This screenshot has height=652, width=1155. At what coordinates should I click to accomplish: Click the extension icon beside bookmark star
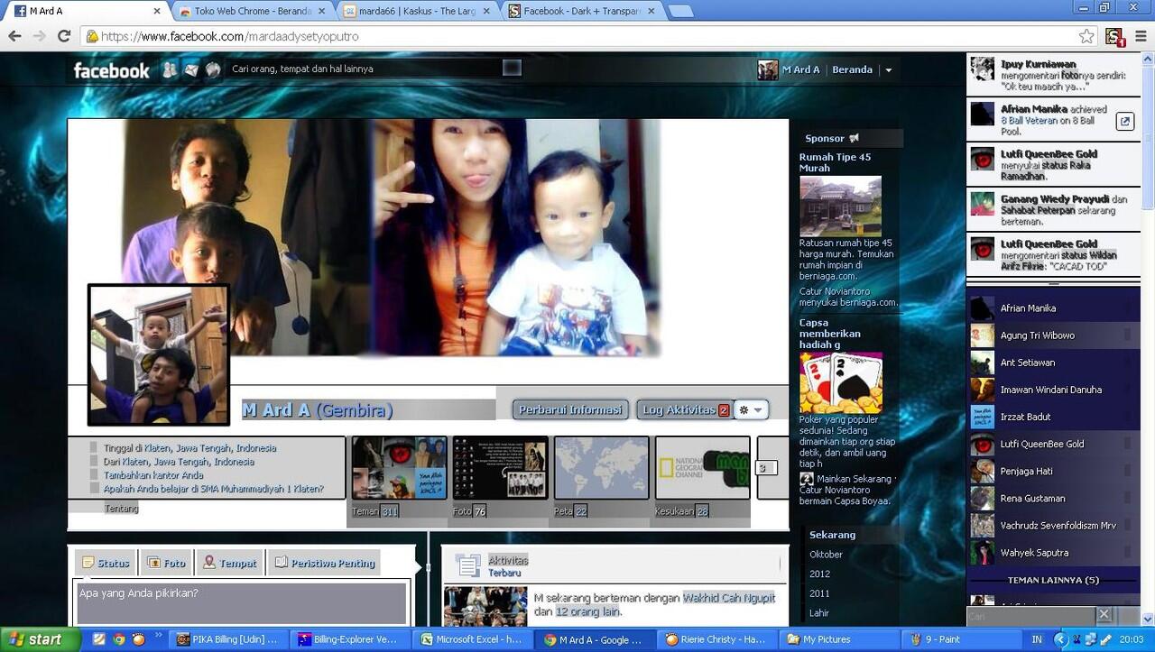pyautogui.click(x=1115, y=36)
